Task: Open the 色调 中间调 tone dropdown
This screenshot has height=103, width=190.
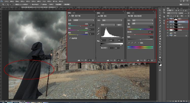Action: point(83,20)
